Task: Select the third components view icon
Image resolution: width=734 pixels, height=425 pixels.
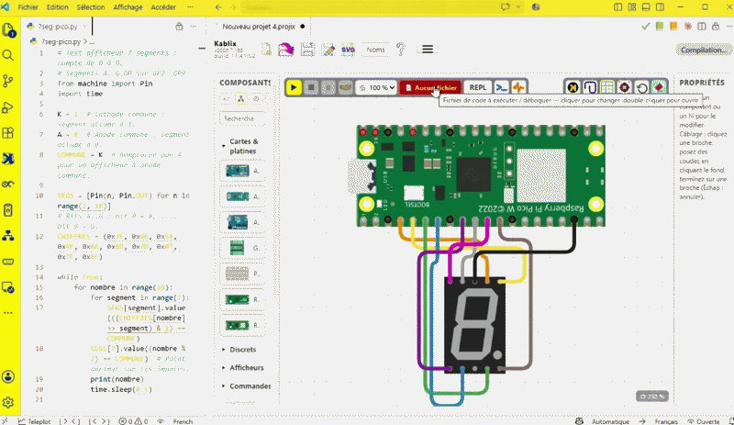Action: click(x=256, y=99)
